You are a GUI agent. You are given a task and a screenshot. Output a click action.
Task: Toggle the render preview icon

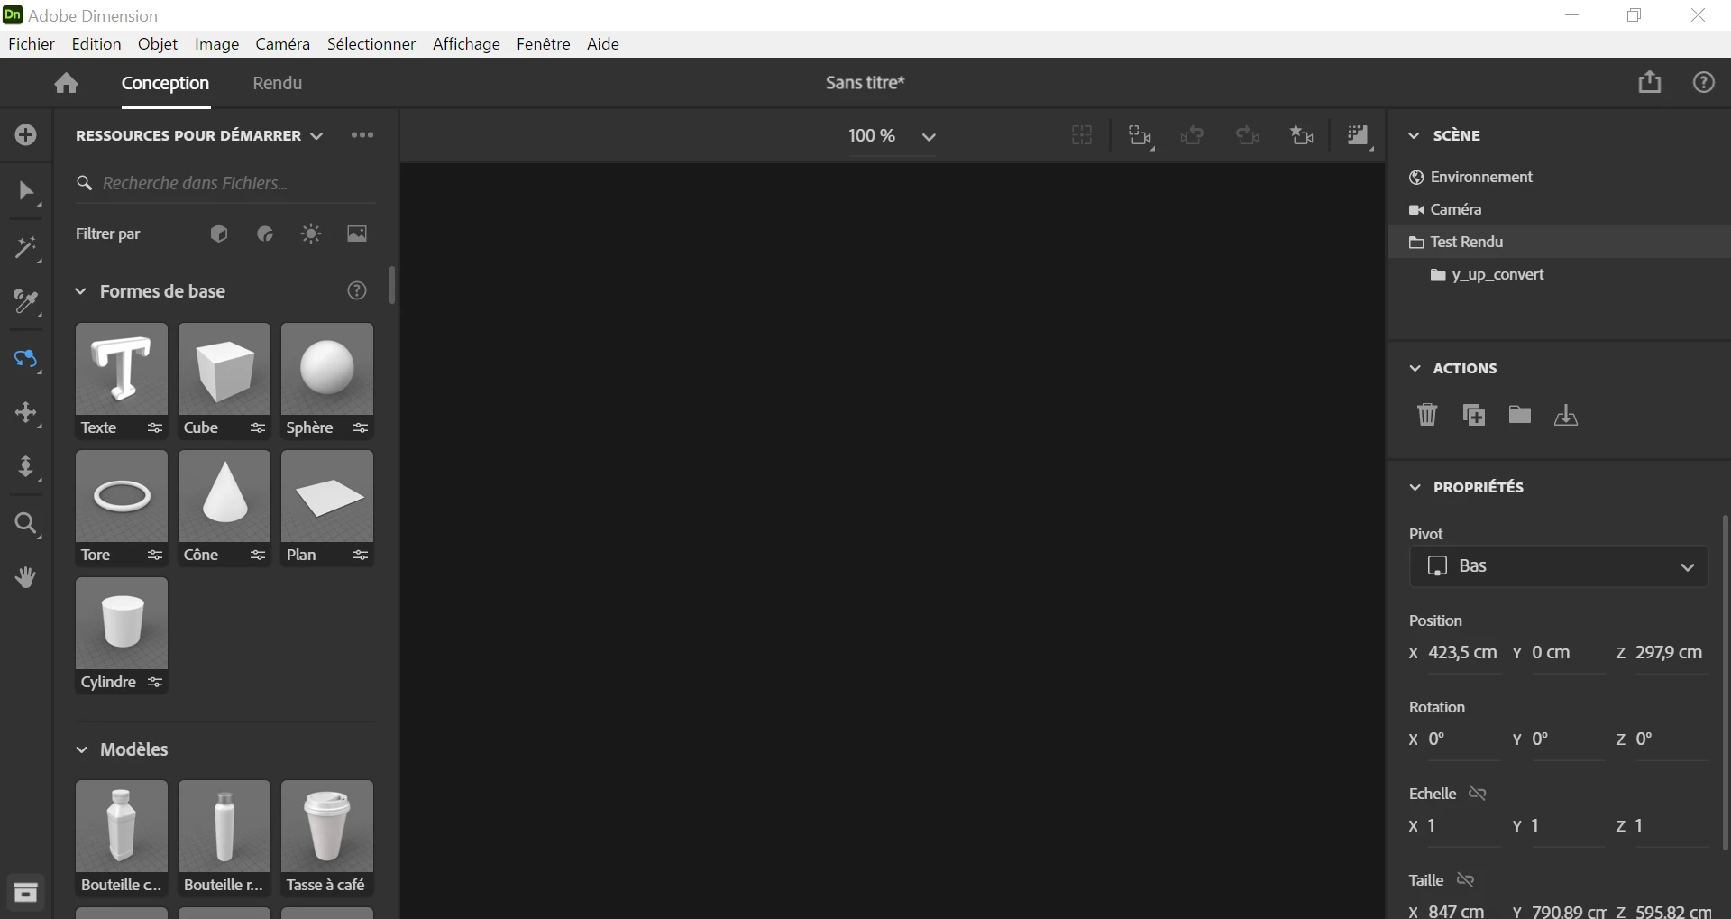tap(1359, 136)
